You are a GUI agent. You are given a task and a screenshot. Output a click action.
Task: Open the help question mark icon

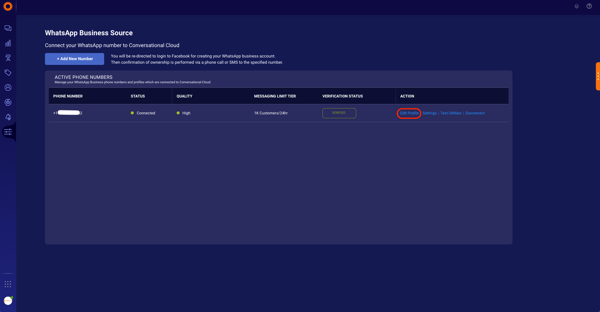tap(589, 6)
